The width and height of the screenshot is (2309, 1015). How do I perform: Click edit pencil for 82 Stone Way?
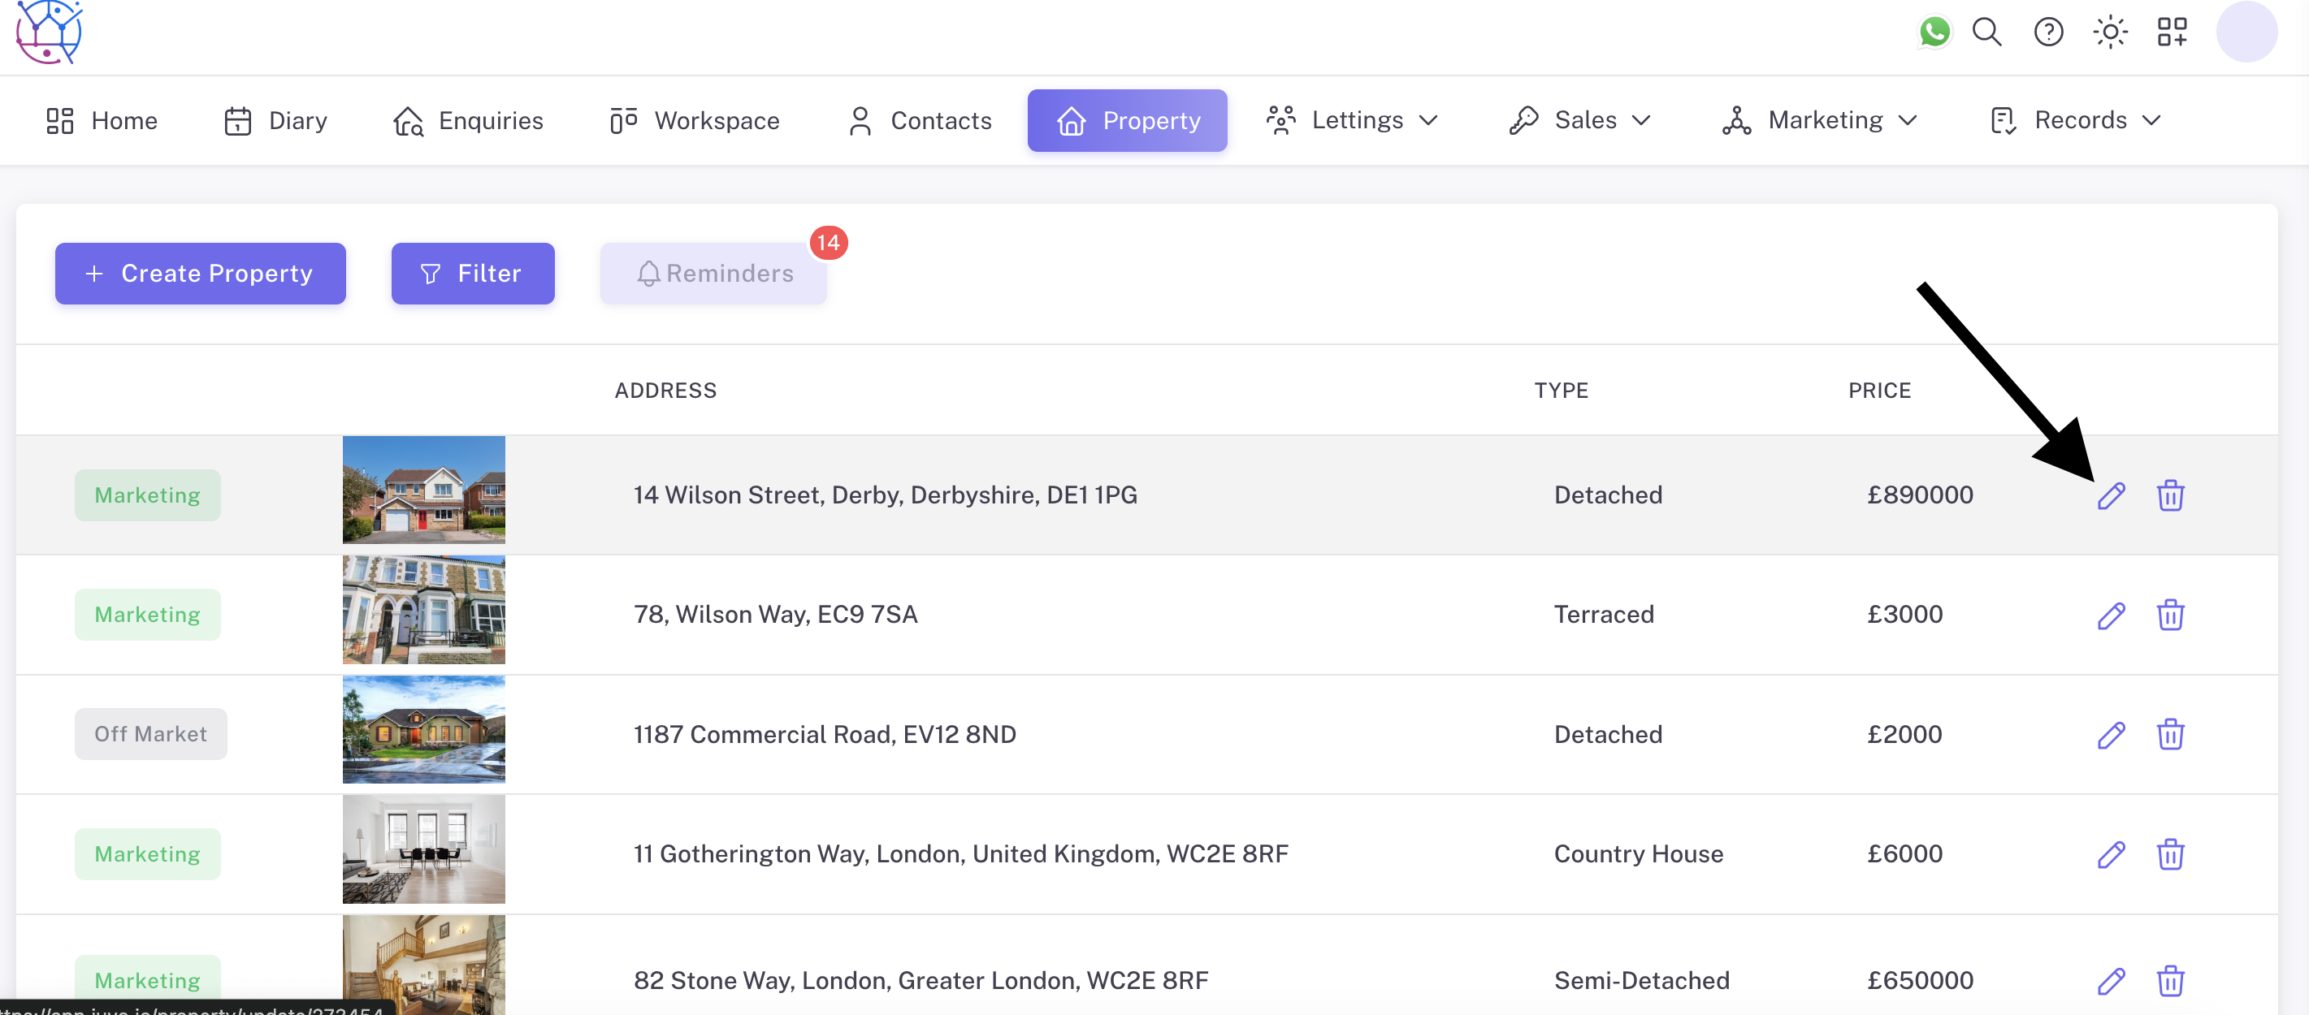(2110, 981)
